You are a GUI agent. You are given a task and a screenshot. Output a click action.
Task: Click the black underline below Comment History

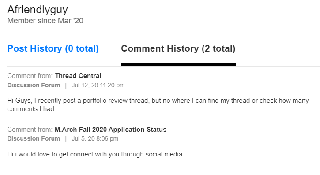coord(178,65)
